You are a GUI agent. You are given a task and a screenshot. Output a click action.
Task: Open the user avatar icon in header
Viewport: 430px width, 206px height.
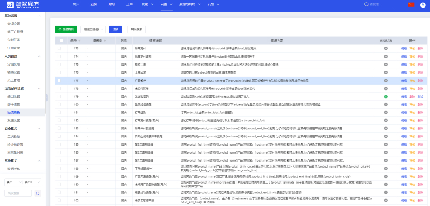click(422, 4)
